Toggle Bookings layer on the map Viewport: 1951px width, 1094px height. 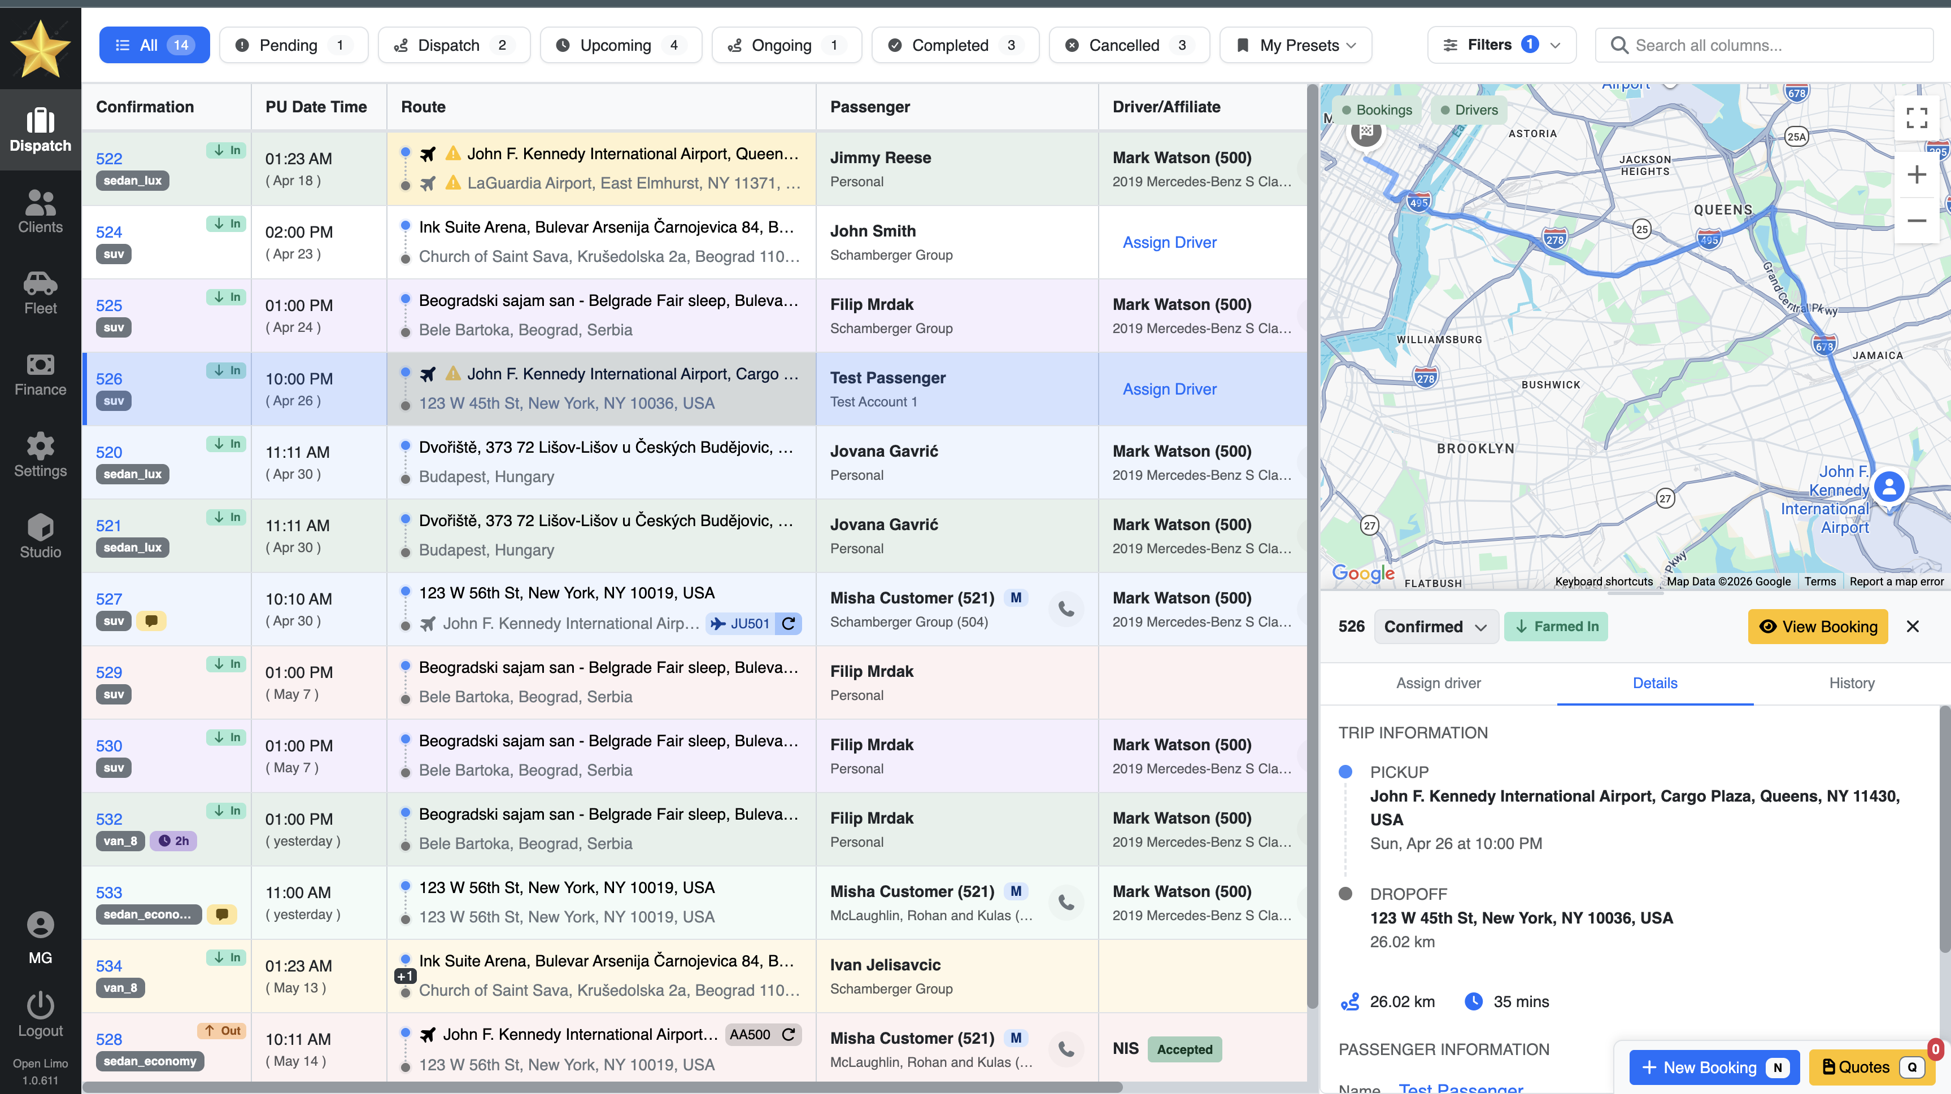pos(1376,110)
